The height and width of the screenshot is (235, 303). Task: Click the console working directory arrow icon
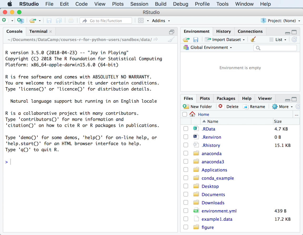pos(155,39)
